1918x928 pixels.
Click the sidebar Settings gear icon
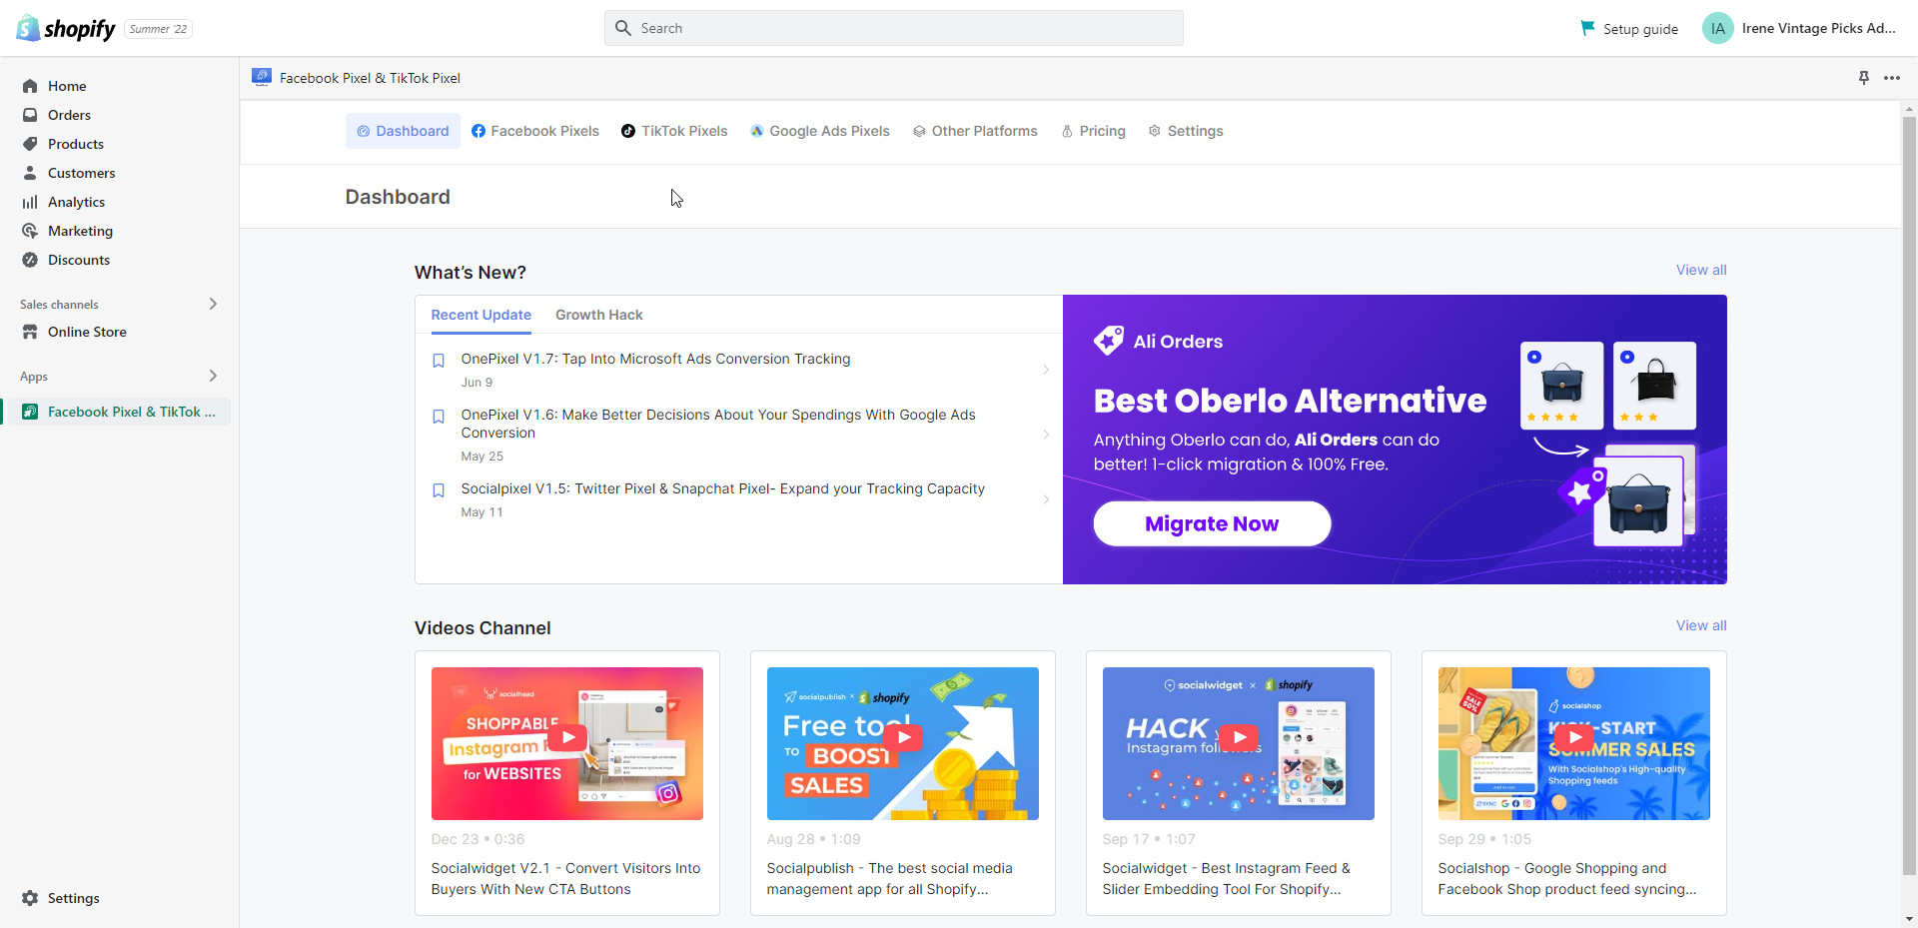coord(30,898)
